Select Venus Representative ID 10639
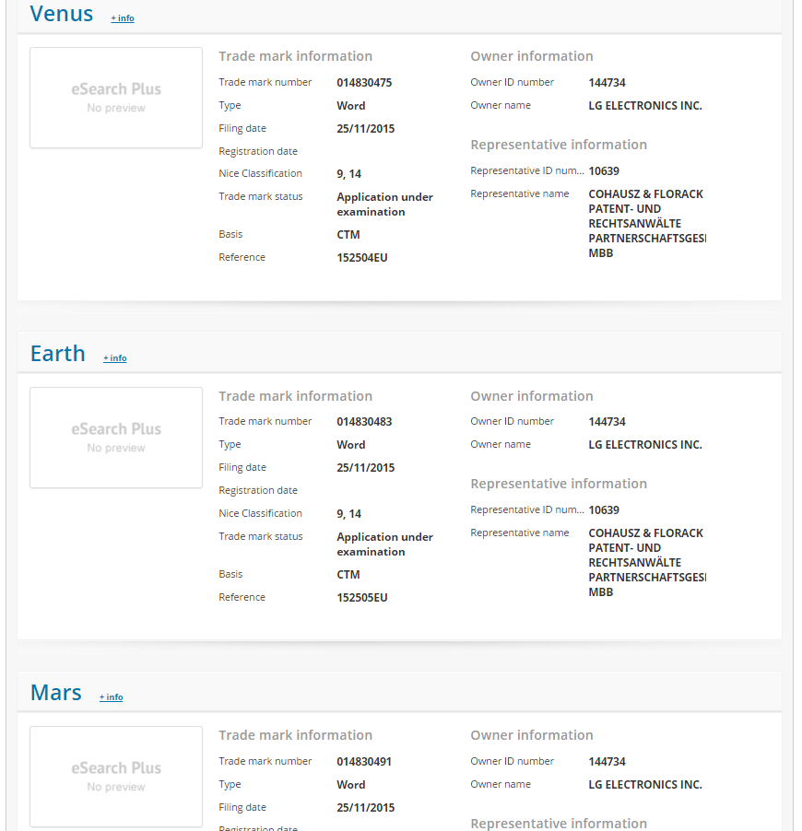This screenshot has height=831, width=802. click(604, 171)
